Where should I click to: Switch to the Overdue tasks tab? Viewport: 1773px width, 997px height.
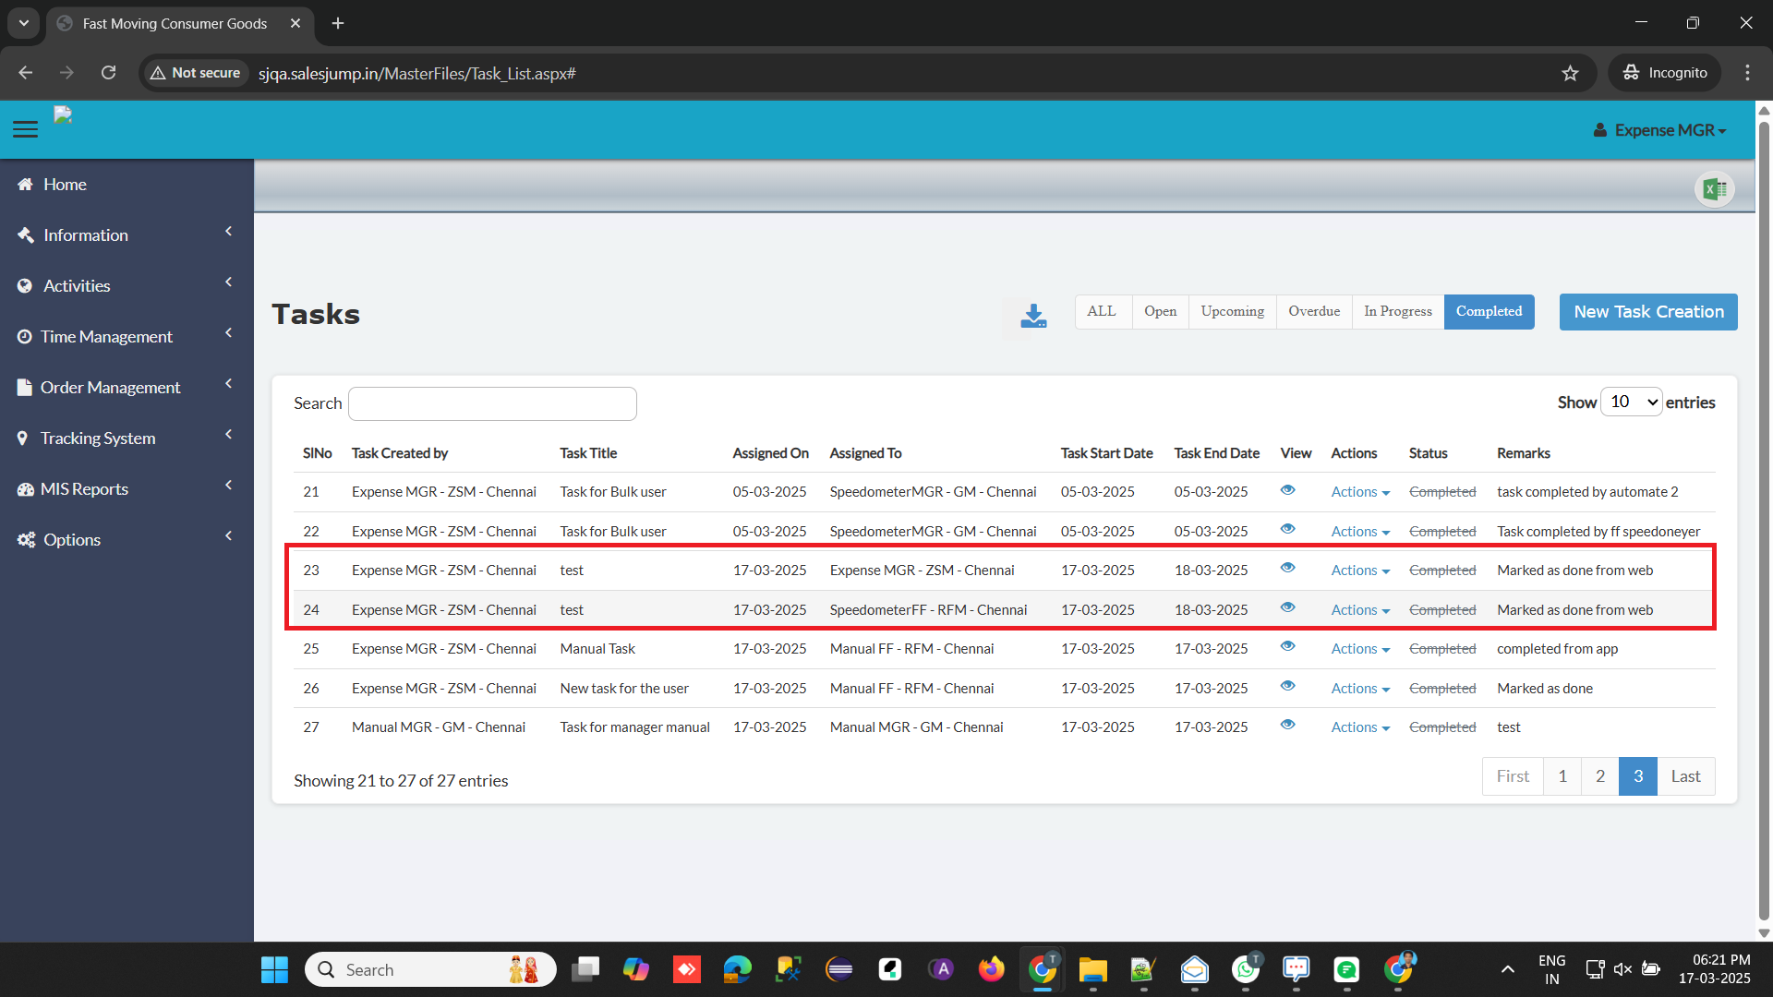[x=1314, y=311]
